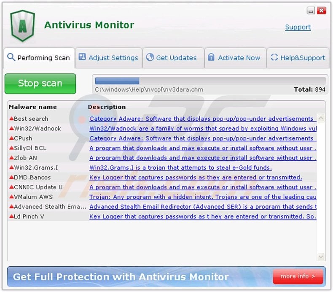Select the DMD.Bancos malware name
This screenshot has width=333, height=292.
[x=32, y=177]
